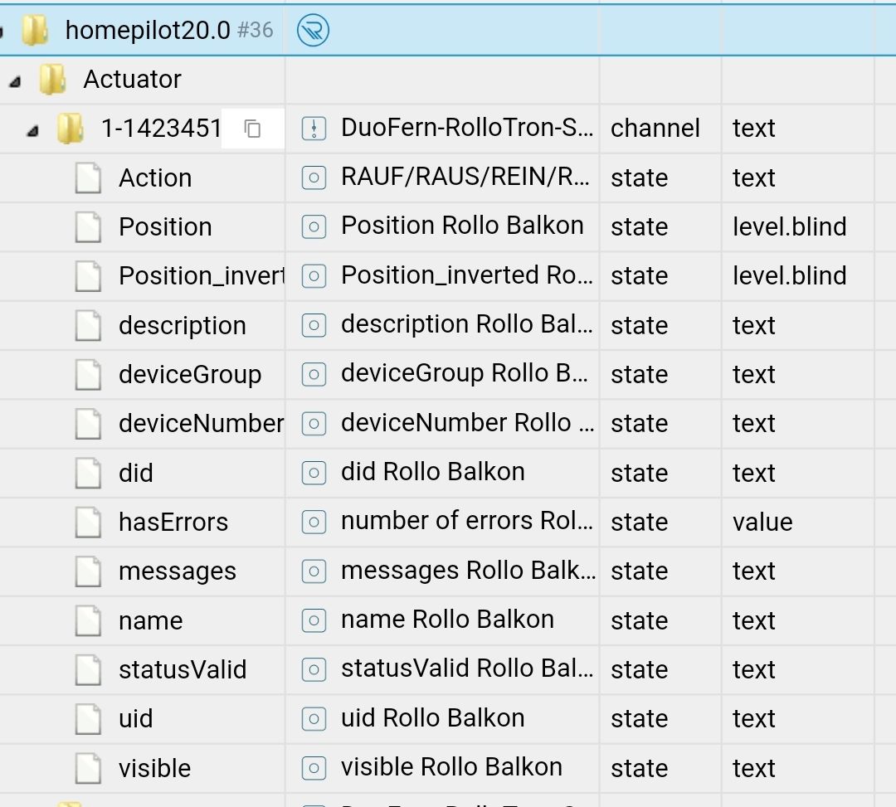Viewport: 896px width, 807px height.
Task: Click the channel icon beside DuoFern-RolloTron
Action: 314,129
